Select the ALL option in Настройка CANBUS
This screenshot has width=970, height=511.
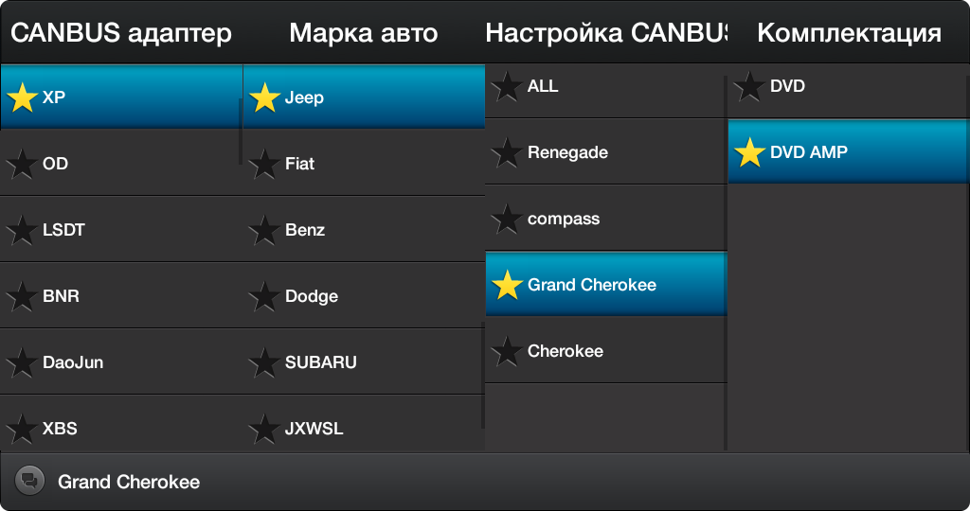(606, 86)
